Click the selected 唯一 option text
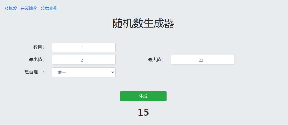 (62, 72)
